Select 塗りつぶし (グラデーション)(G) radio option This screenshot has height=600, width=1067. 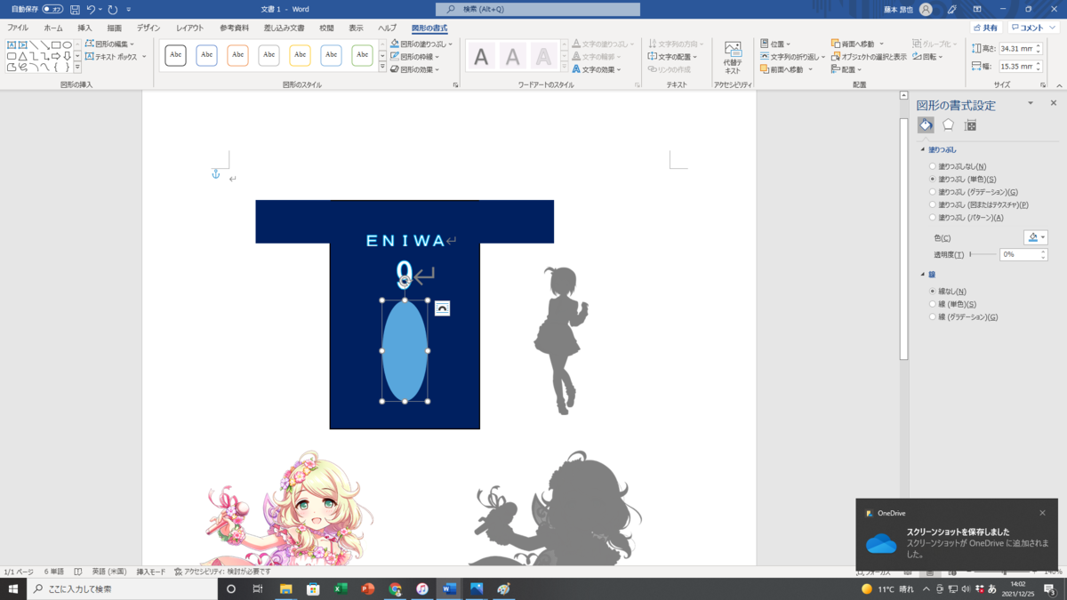click(x=933, y=192)
